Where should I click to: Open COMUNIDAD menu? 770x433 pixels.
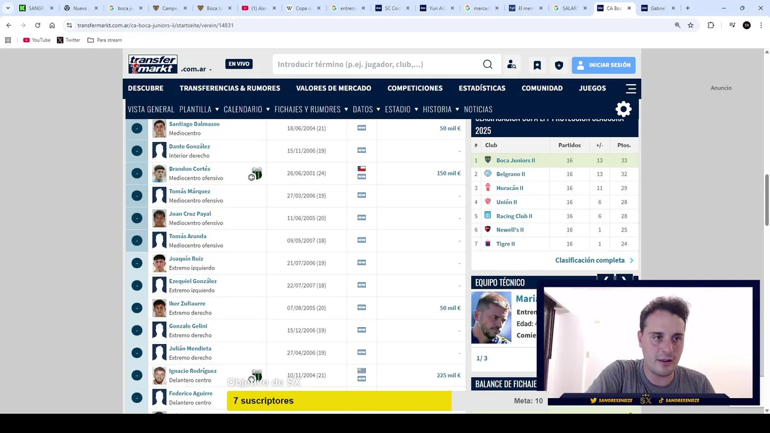tap(542, 88)
